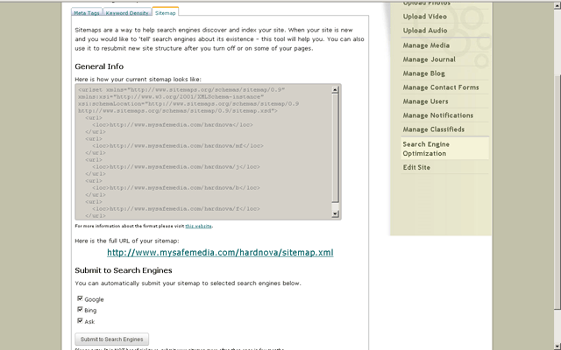This screenshot has height=350, width=561.
Task: Open the Keyword Density tab
Action: coord(127,13)
